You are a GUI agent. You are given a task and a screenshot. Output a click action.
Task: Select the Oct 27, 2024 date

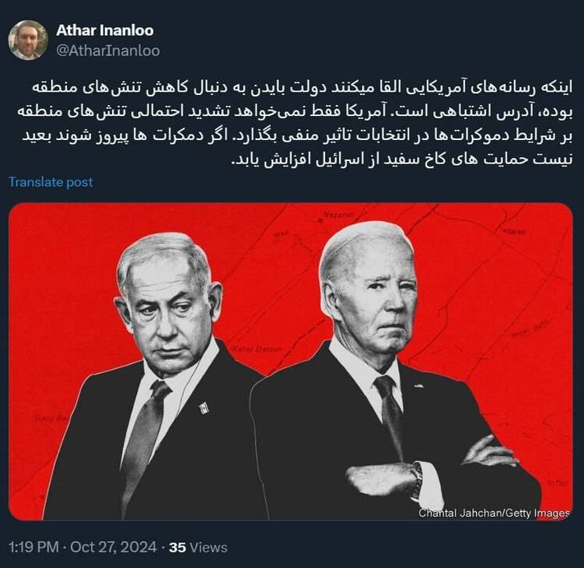(114, 547)
